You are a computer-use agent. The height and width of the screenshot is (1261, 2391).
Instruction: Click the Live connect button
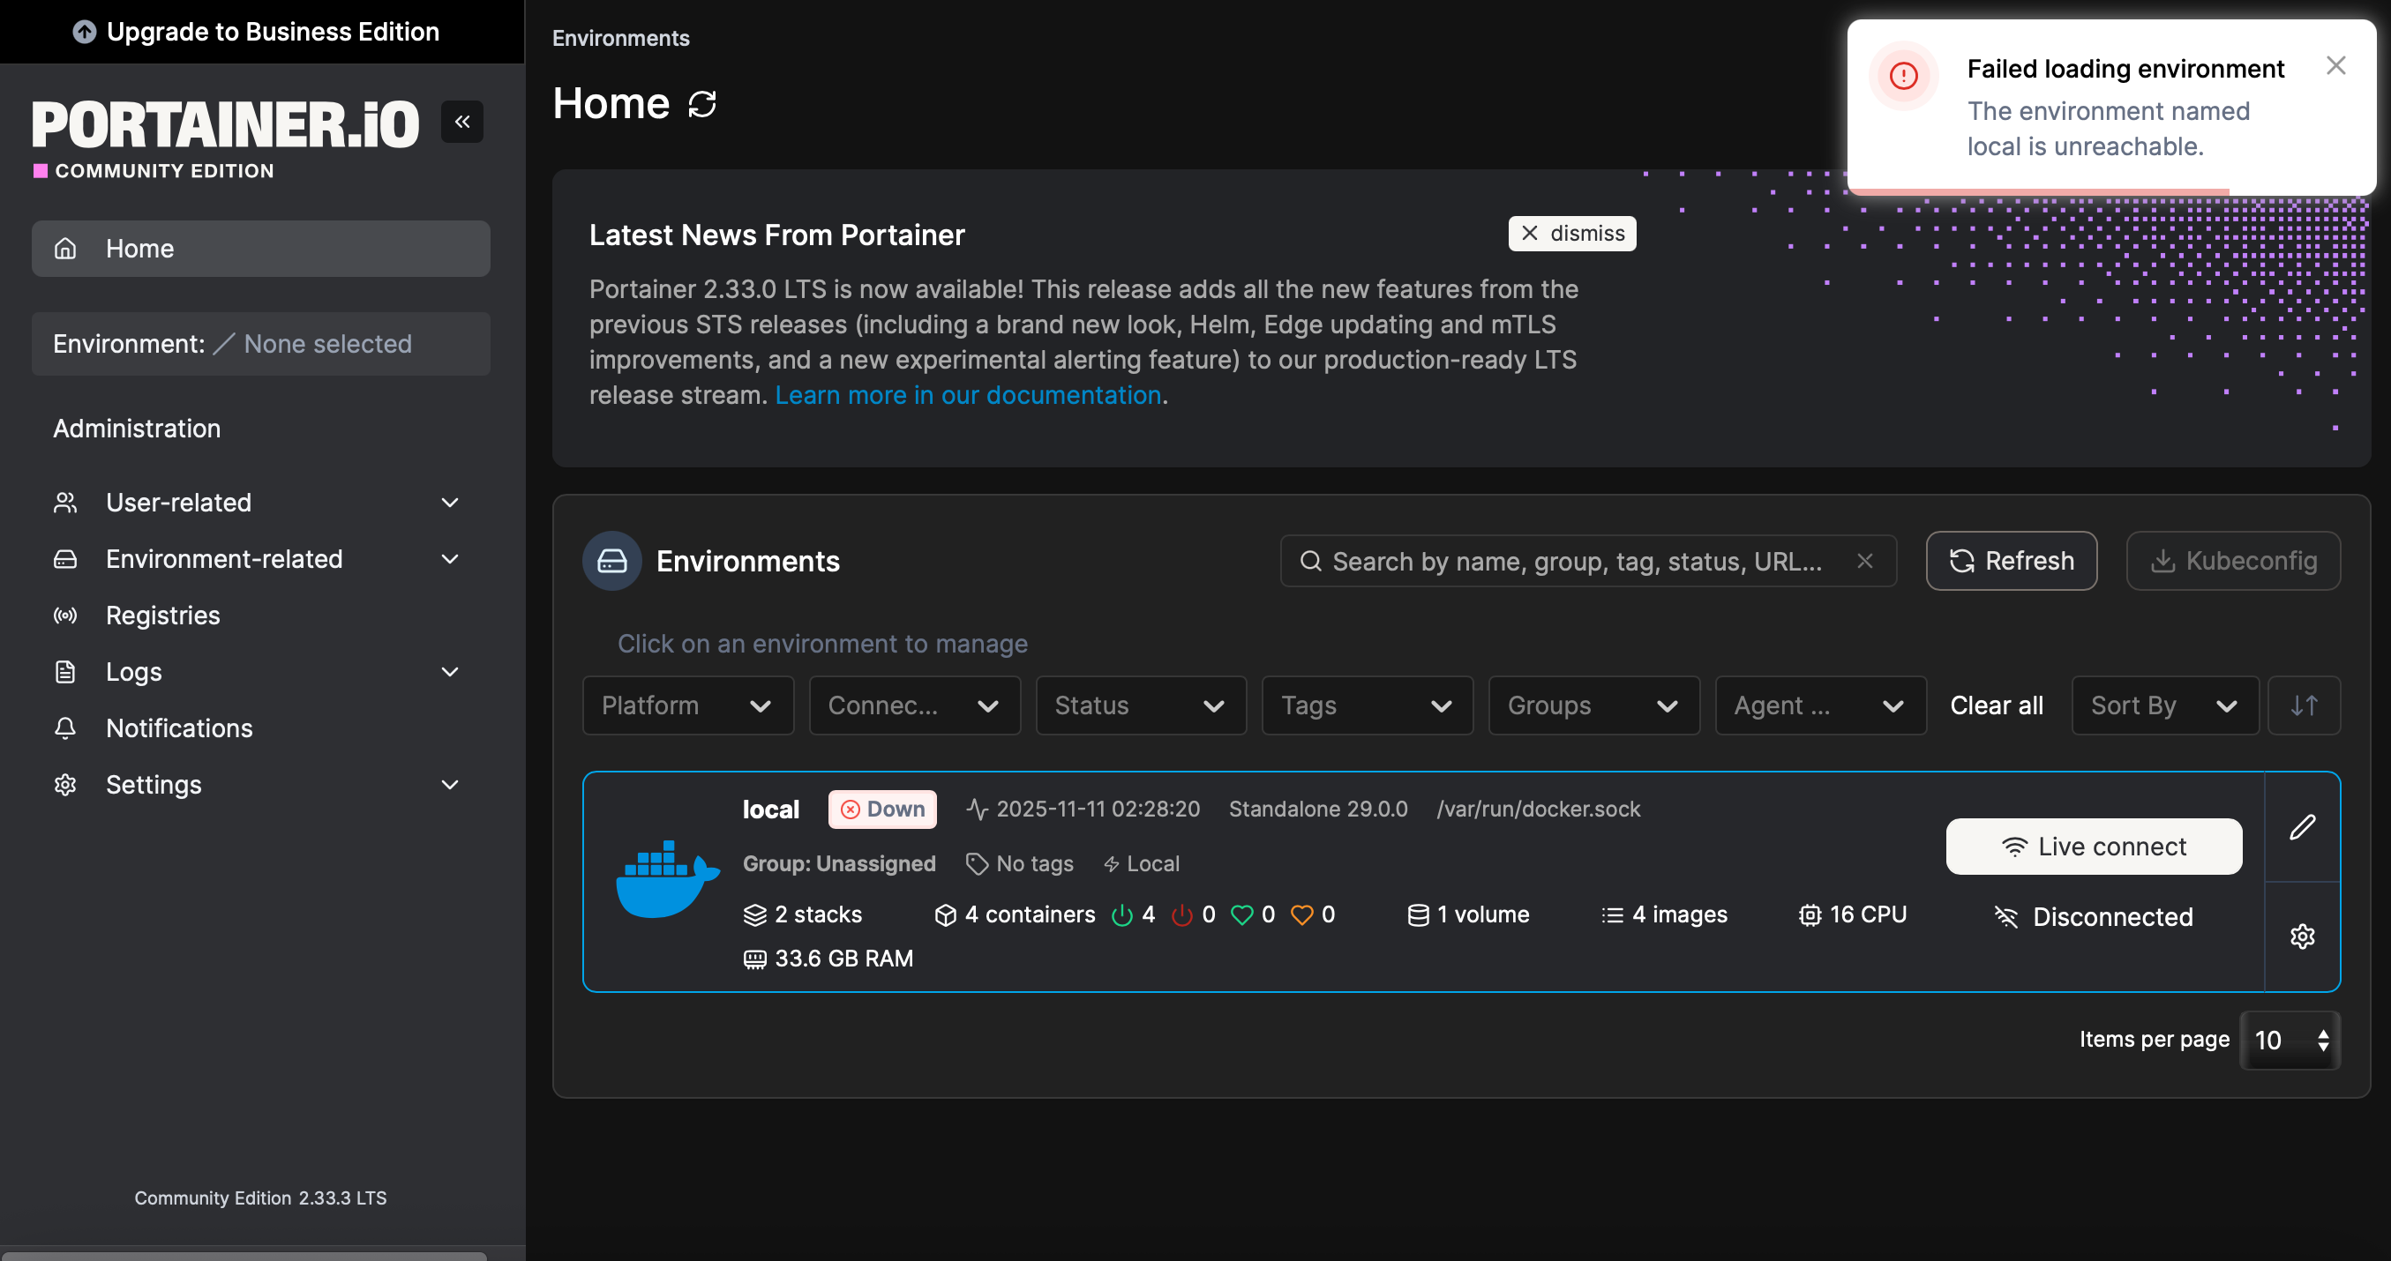2093,847
